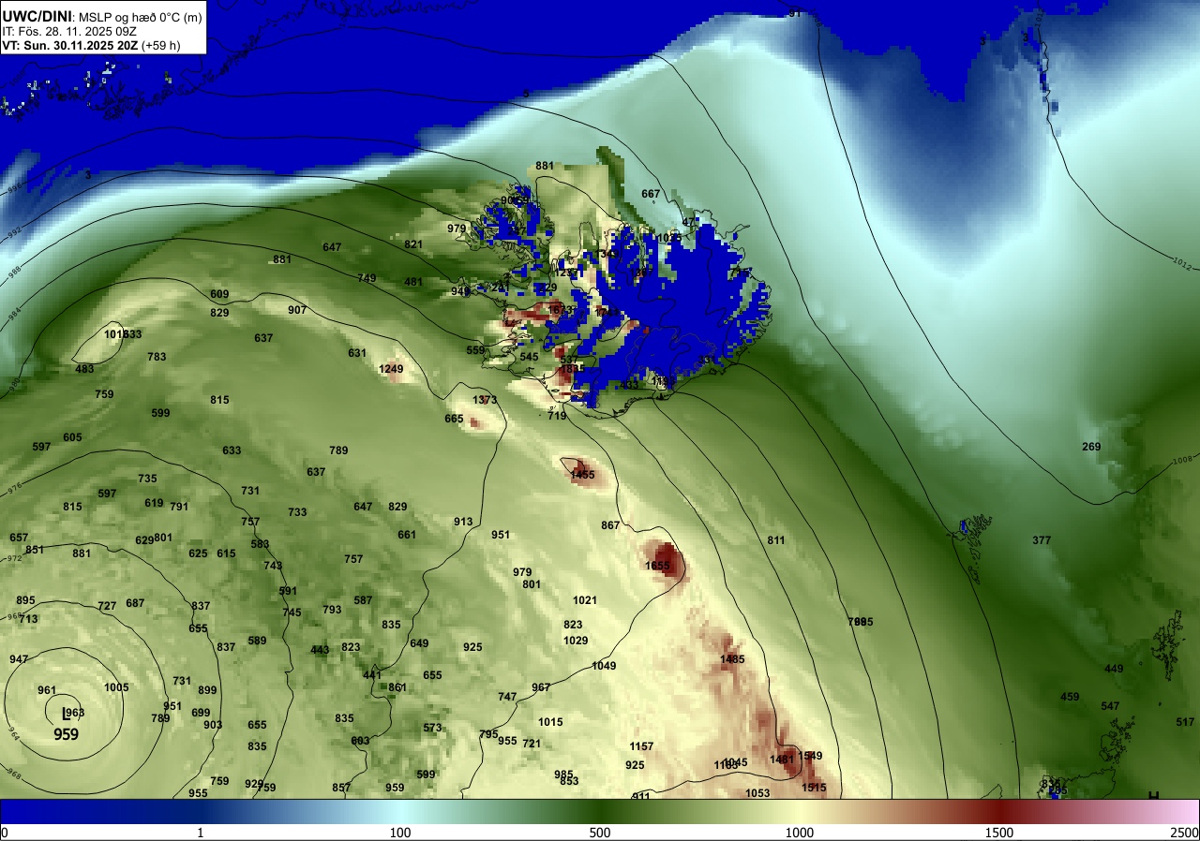The height and width of the screenshot is (841, 1200).
Task: Click the height value '661'
Action: pyautogui.click(x=407, y=535)
